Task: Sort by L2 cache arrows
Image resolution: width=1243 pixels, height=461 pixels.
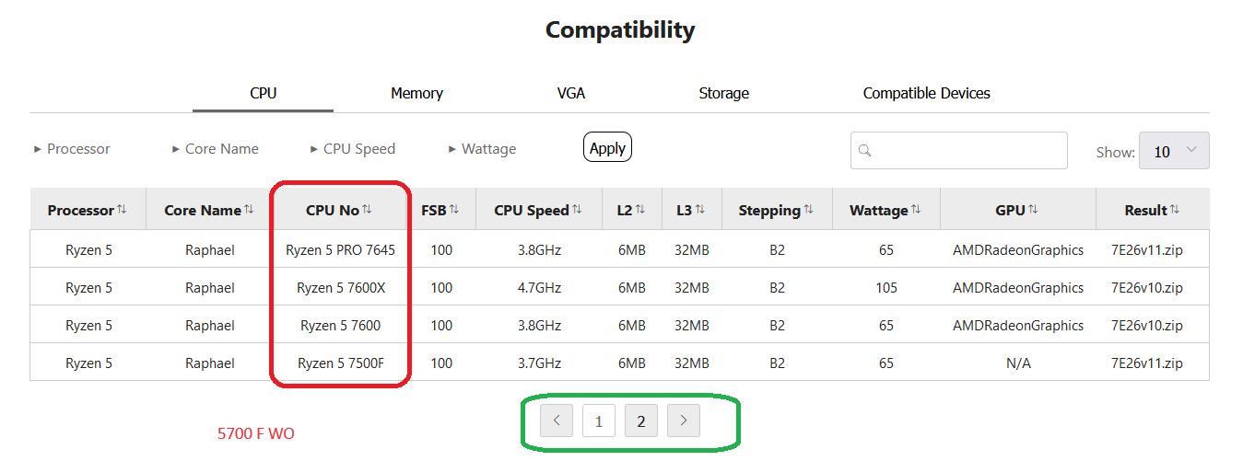Action: (x=640, y=210)
